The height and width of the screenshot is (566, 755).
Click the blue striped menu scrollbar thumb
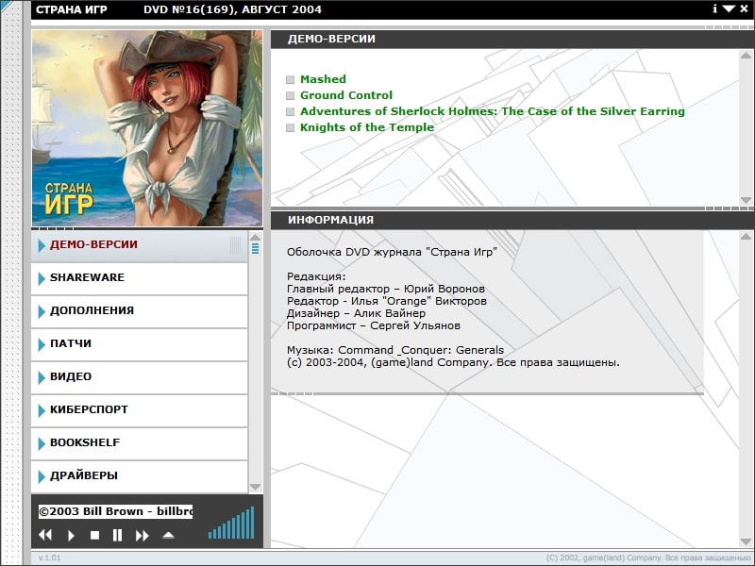(x=255, y=248)
